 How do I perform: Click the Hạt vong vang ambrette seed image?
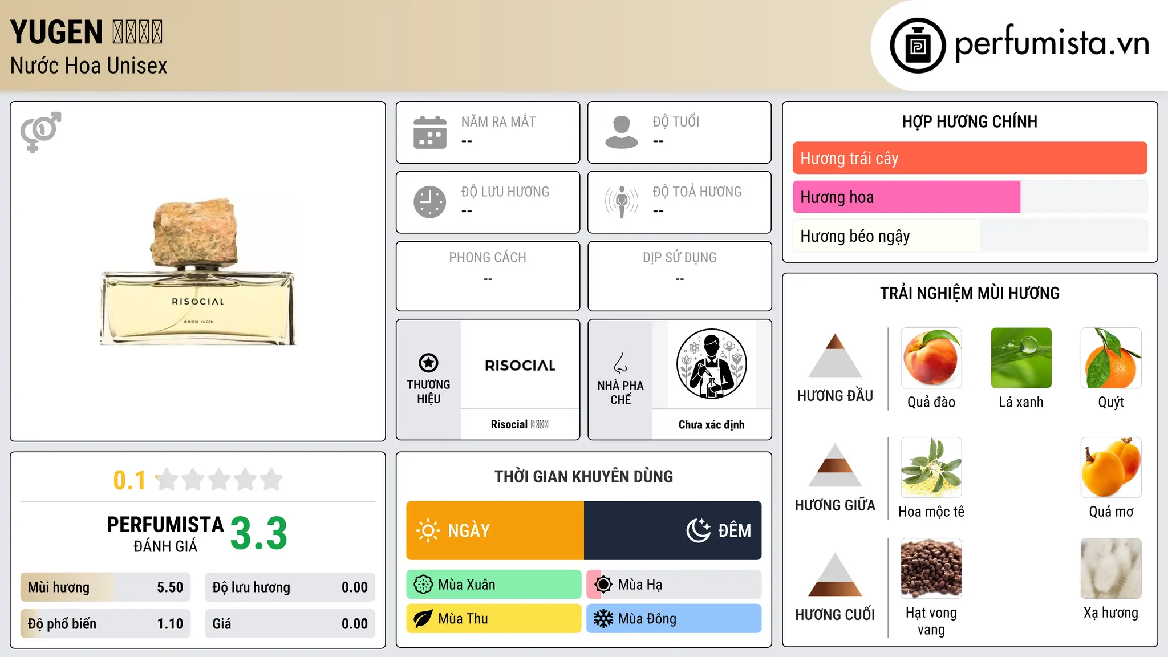[x=931, y=569]
